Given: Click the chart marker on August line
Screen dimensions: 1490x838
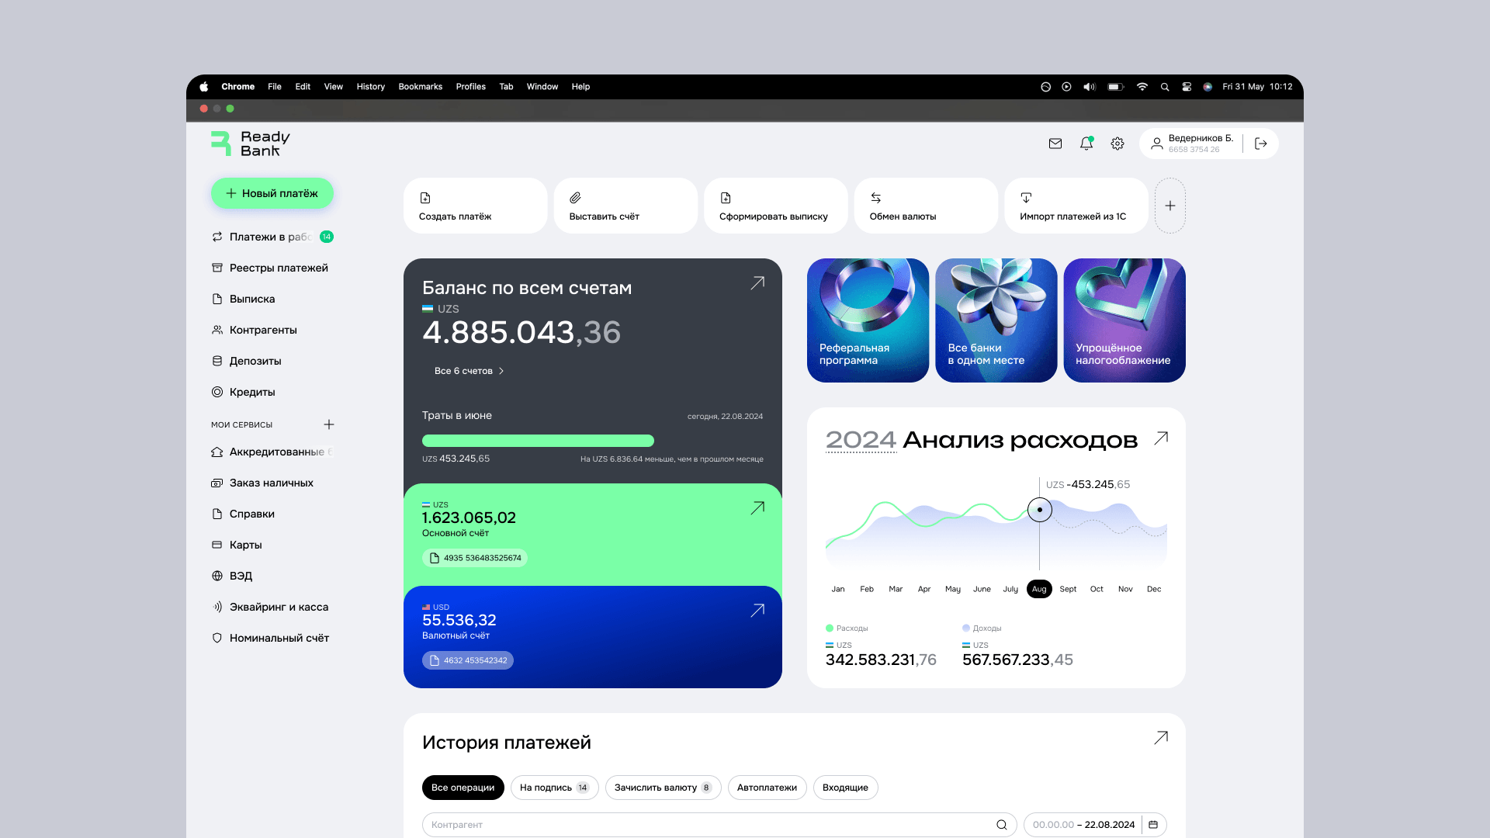Looking at the screenshot, I should (1040, 510).
